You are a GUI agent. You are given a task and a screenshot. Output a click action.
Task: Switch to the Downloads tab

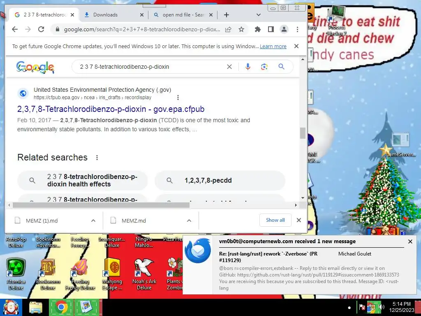point(105,15)
